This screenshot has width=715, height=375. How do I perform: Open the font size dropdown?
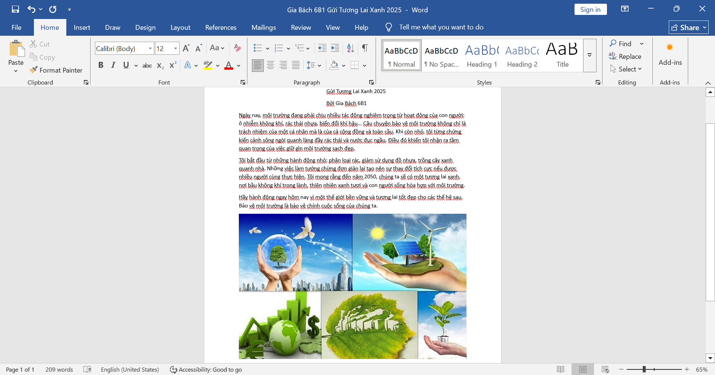point(175,48)
